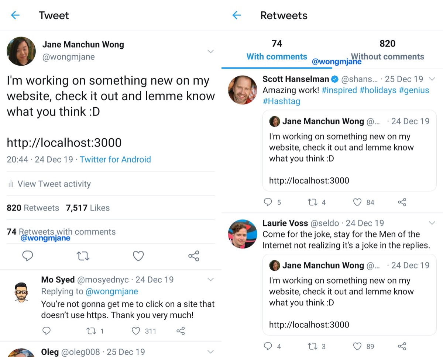Screen dimensions: 443x357
Task: Open options menu on Jane's tweet
Action: 210,52
